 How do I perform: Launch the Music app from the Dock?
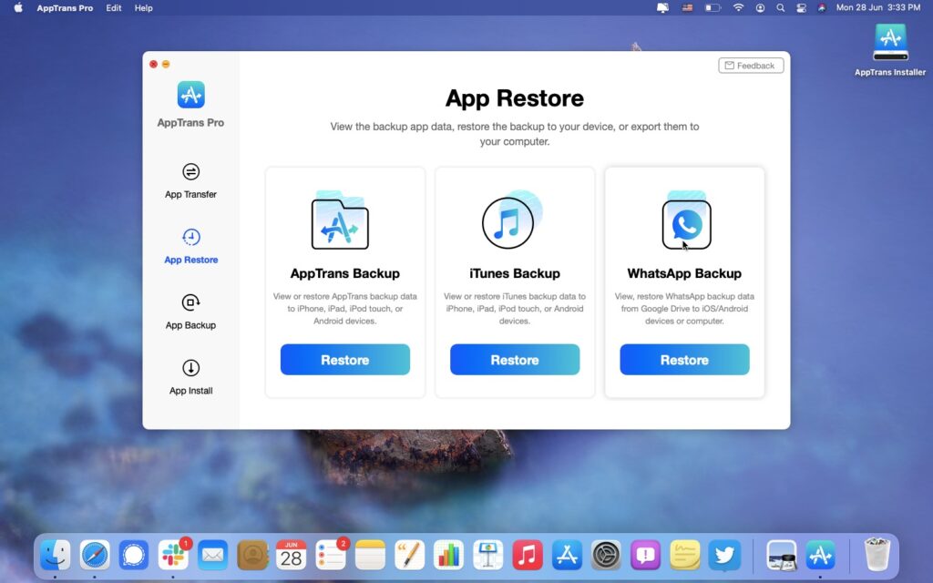(x=526, y=554)
